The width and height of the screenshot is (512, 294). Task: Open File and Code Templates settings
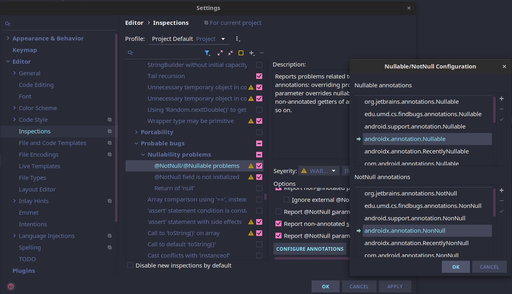tap(53, 143)
